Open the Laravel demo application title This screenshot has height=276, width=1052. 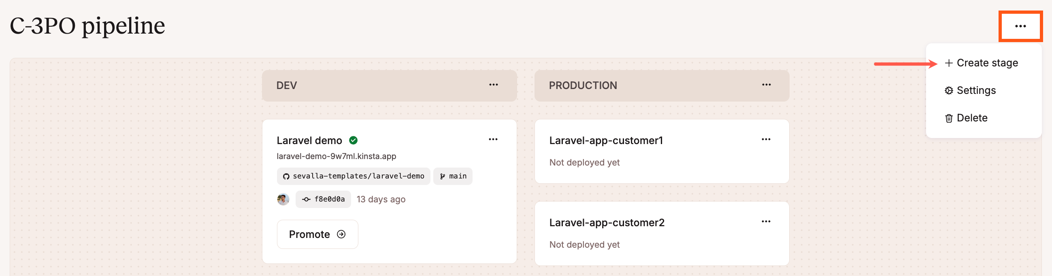click(309, 140)
